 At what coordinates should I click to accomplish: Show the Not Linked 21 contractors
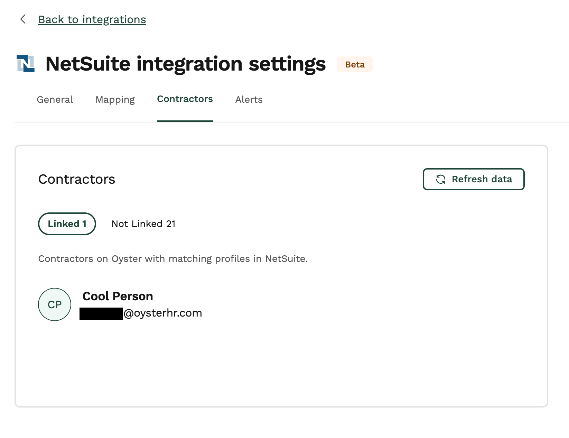(143, 224)
